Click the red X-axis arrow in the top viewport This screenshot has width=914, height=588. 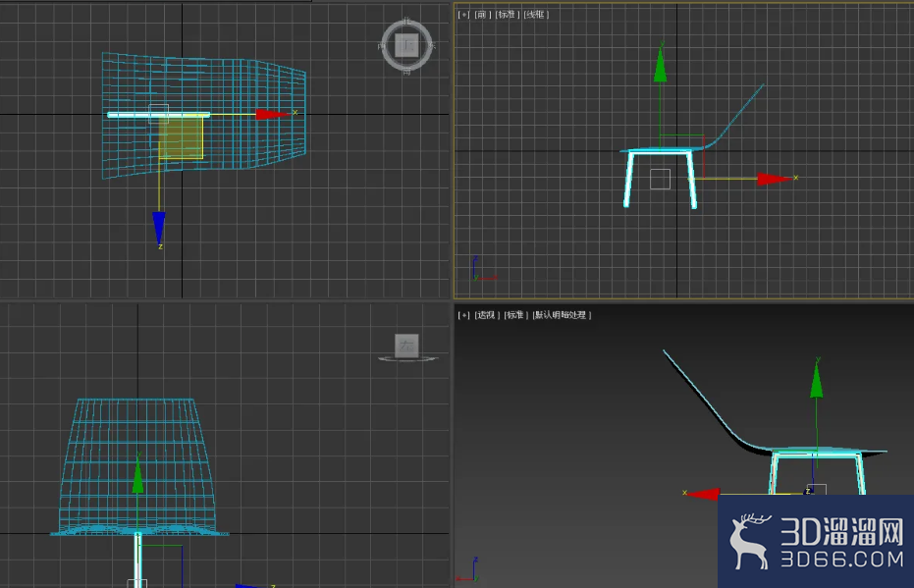272,114
